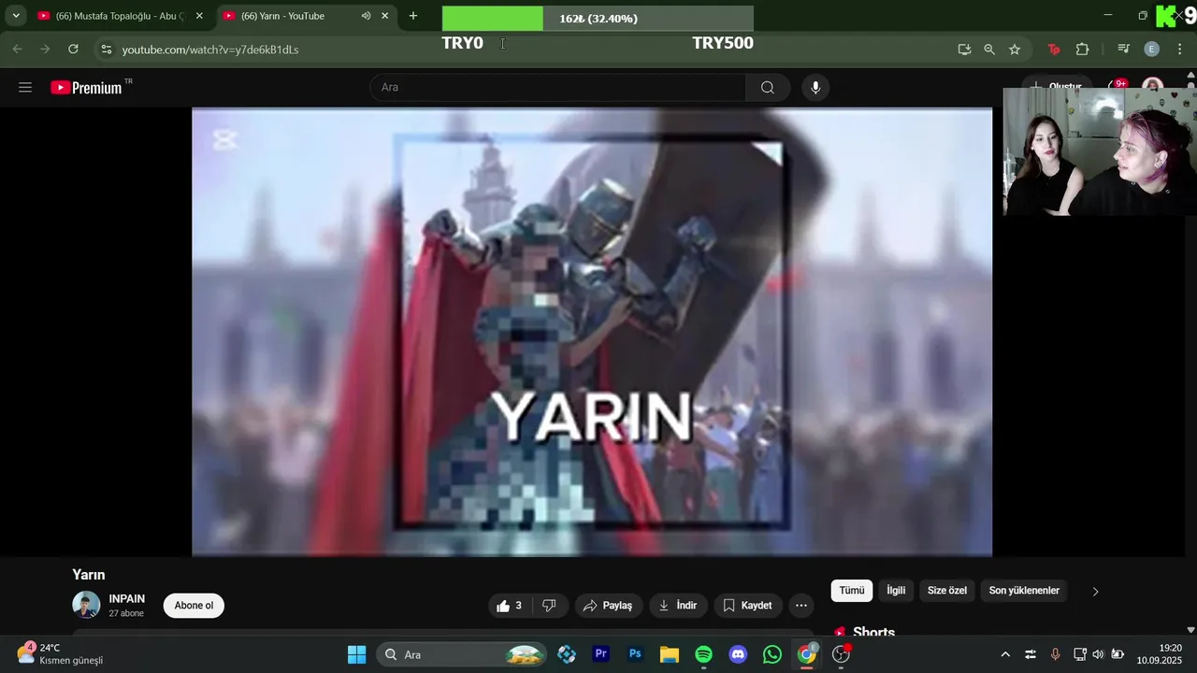Launch Premiere Pro from taskbar

click(x=600, y=654)
